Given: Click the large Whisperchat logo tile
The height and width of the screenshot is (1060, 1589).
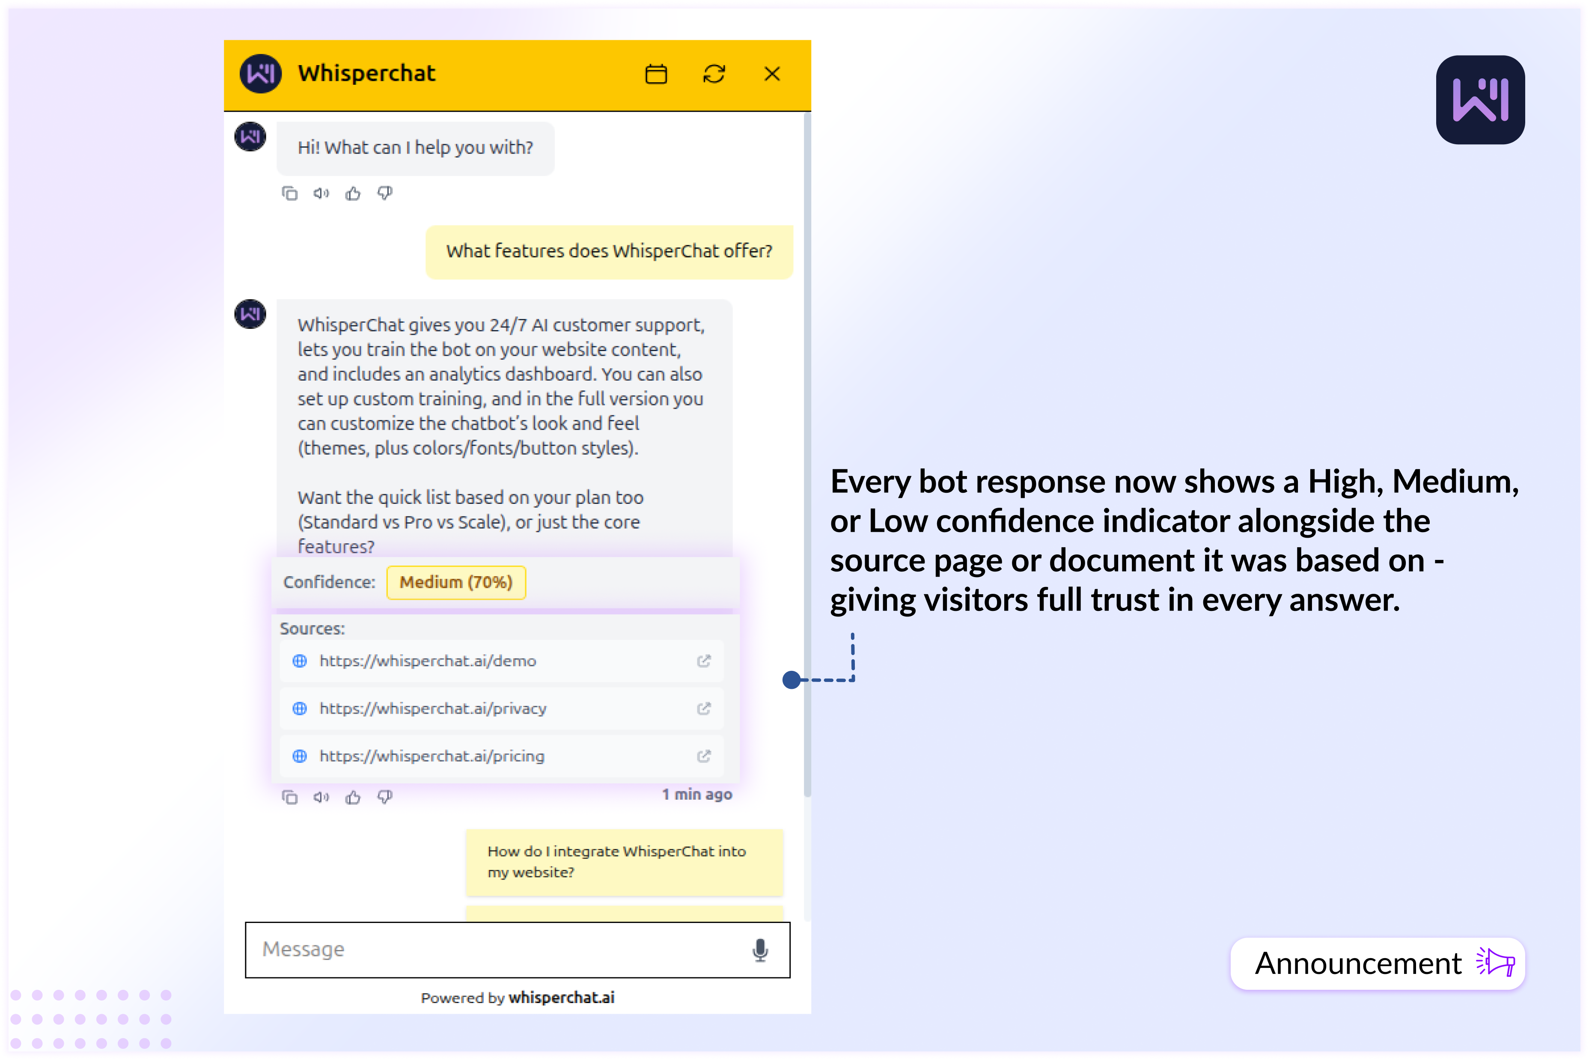Looking at the screenshot, I should (1480, 100).
